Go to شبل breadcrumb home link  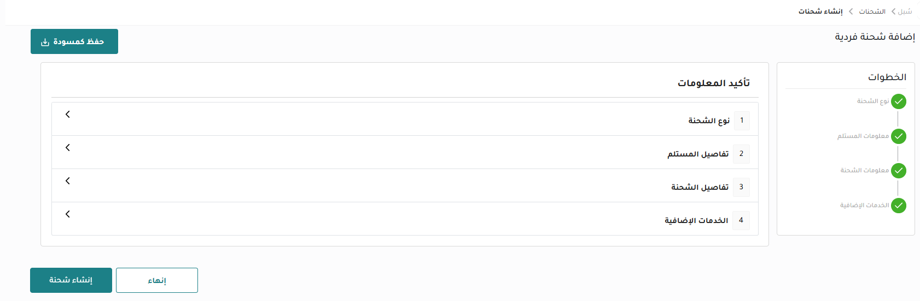pos(905,11)
